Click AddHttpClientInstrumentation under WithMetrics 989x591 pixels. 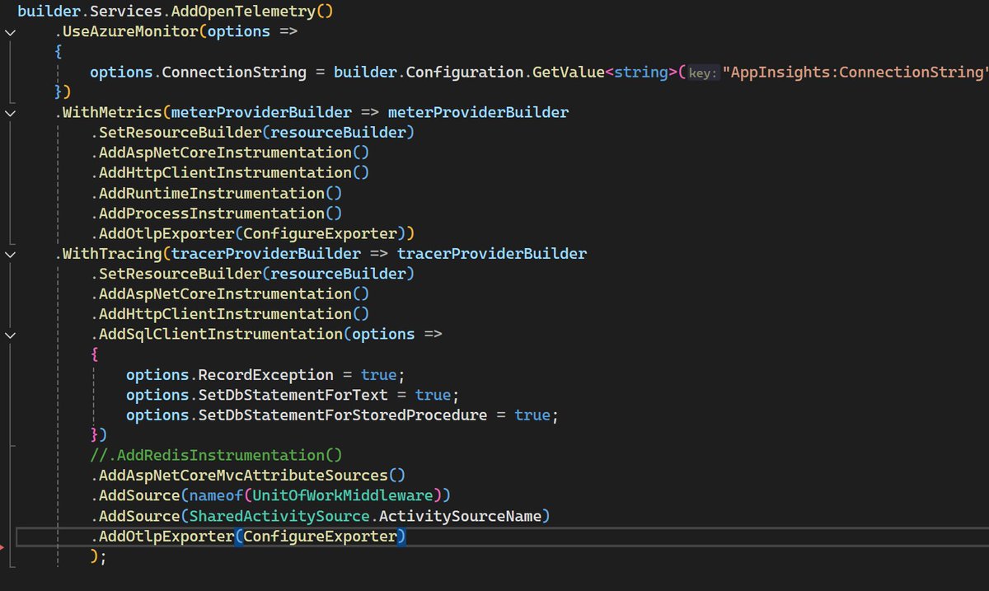click(225, 172)
